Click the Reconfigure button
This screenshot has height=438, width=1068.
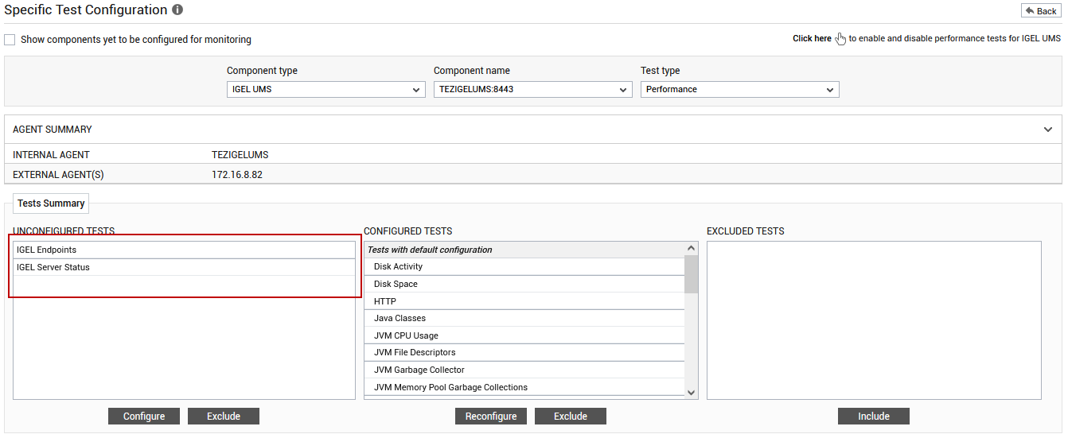pyautogui.click(x=491, y=417)
